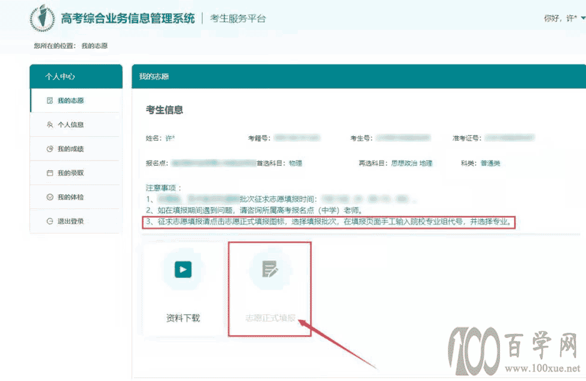Click note 3 about 征求志愿填报
586x381 pixels.
pyautogui.click(x=329, y=222)
